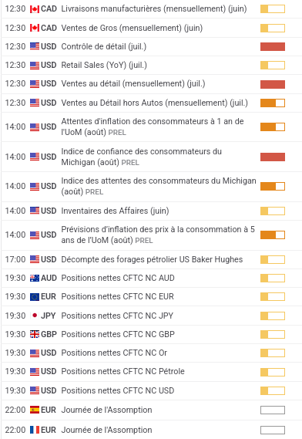Viewport: 302px width, 439px height.
Task: Open Inventaires des Affaires (juin) event
Action: tap(115, 211)
